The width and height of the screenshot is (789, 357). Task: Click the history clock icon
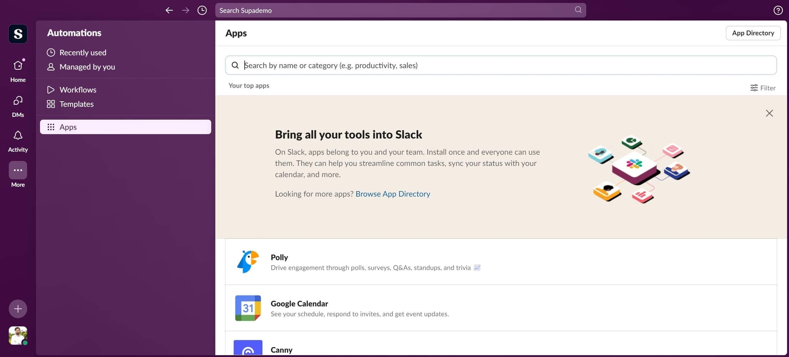click(x=202, y=10)
